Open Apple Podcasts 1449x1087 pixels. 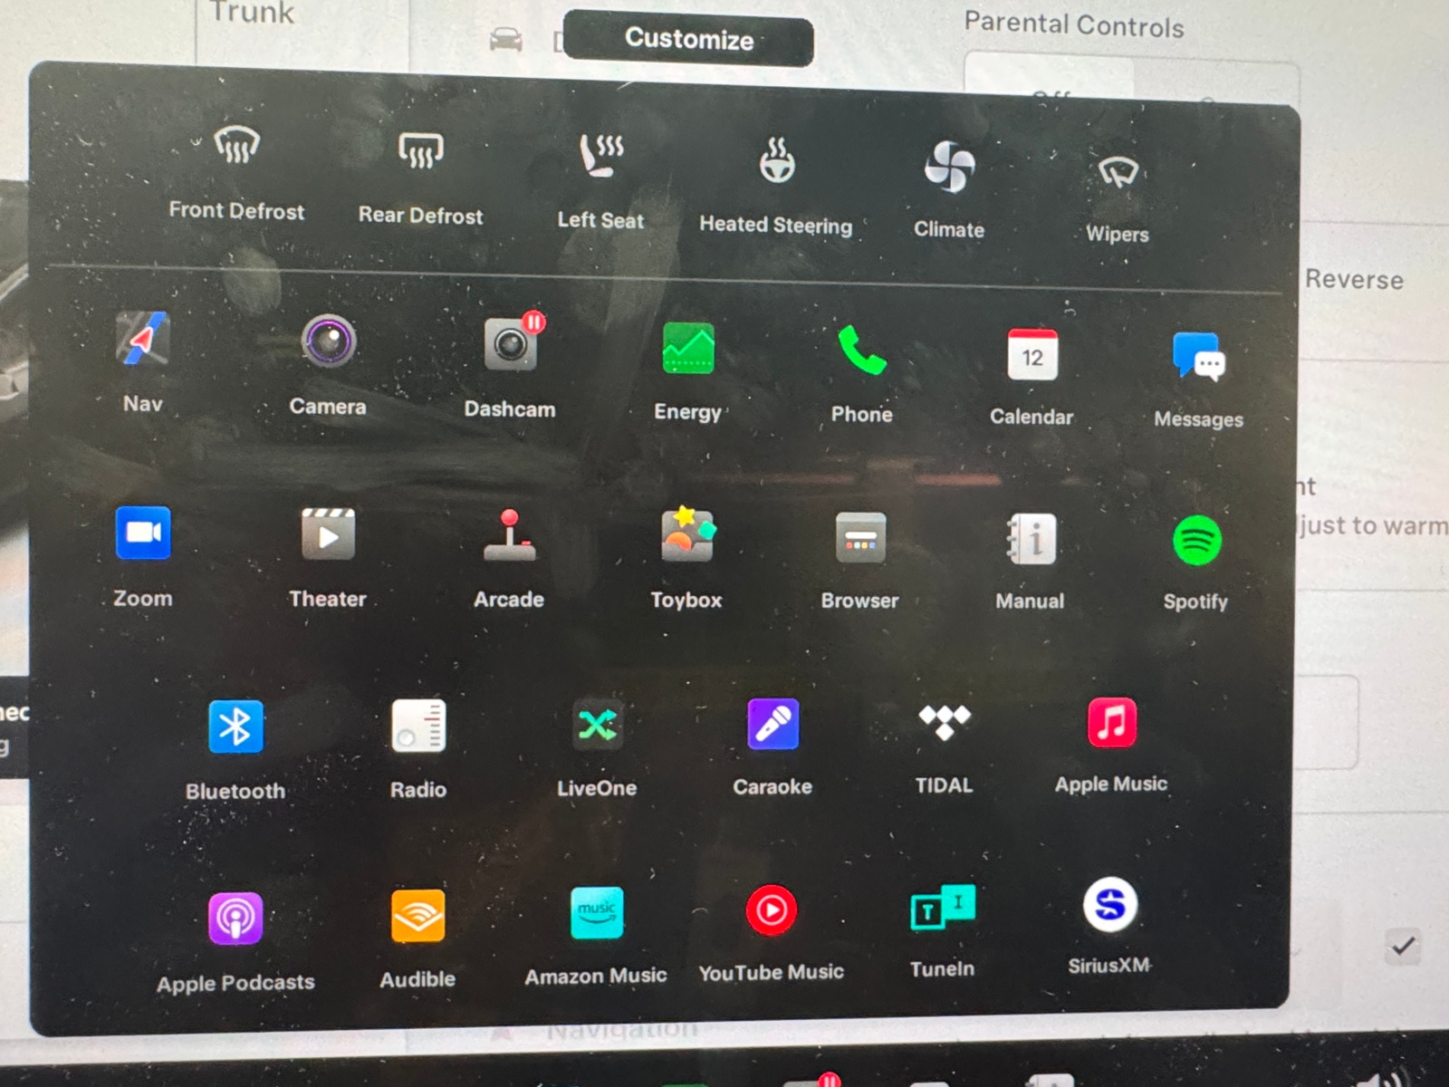[x=235, y=943]
